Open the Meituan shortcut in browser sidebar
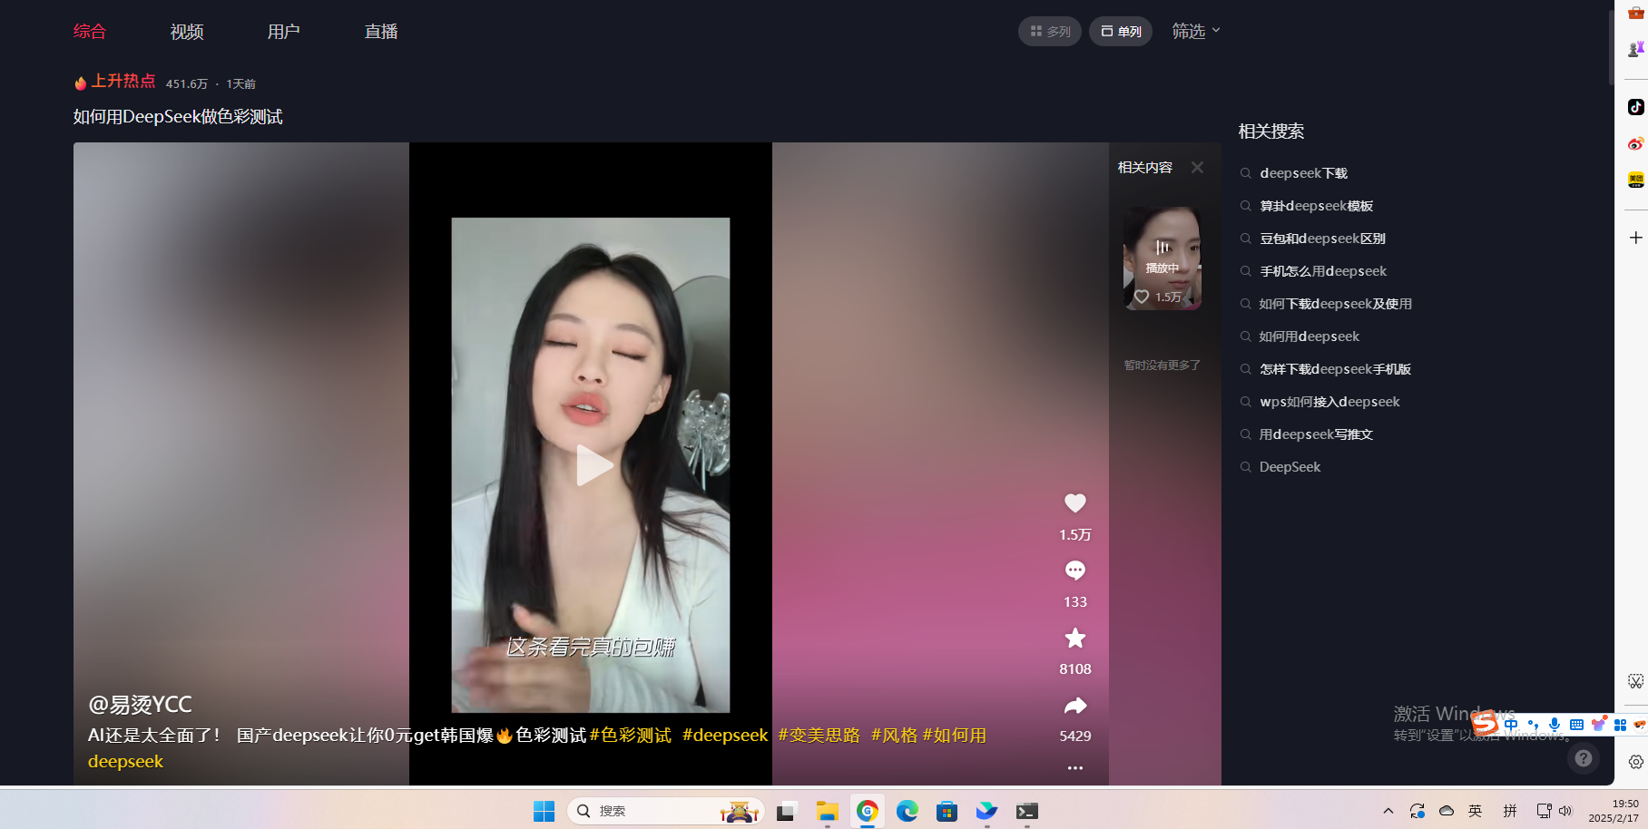The width and height of the screenshot is (1648, 829). [1635, 180]
